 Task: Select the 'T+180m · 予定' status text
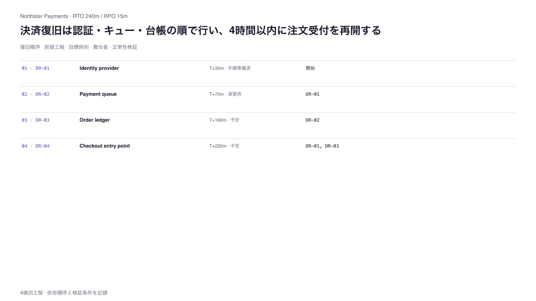[x=224, y=120]
